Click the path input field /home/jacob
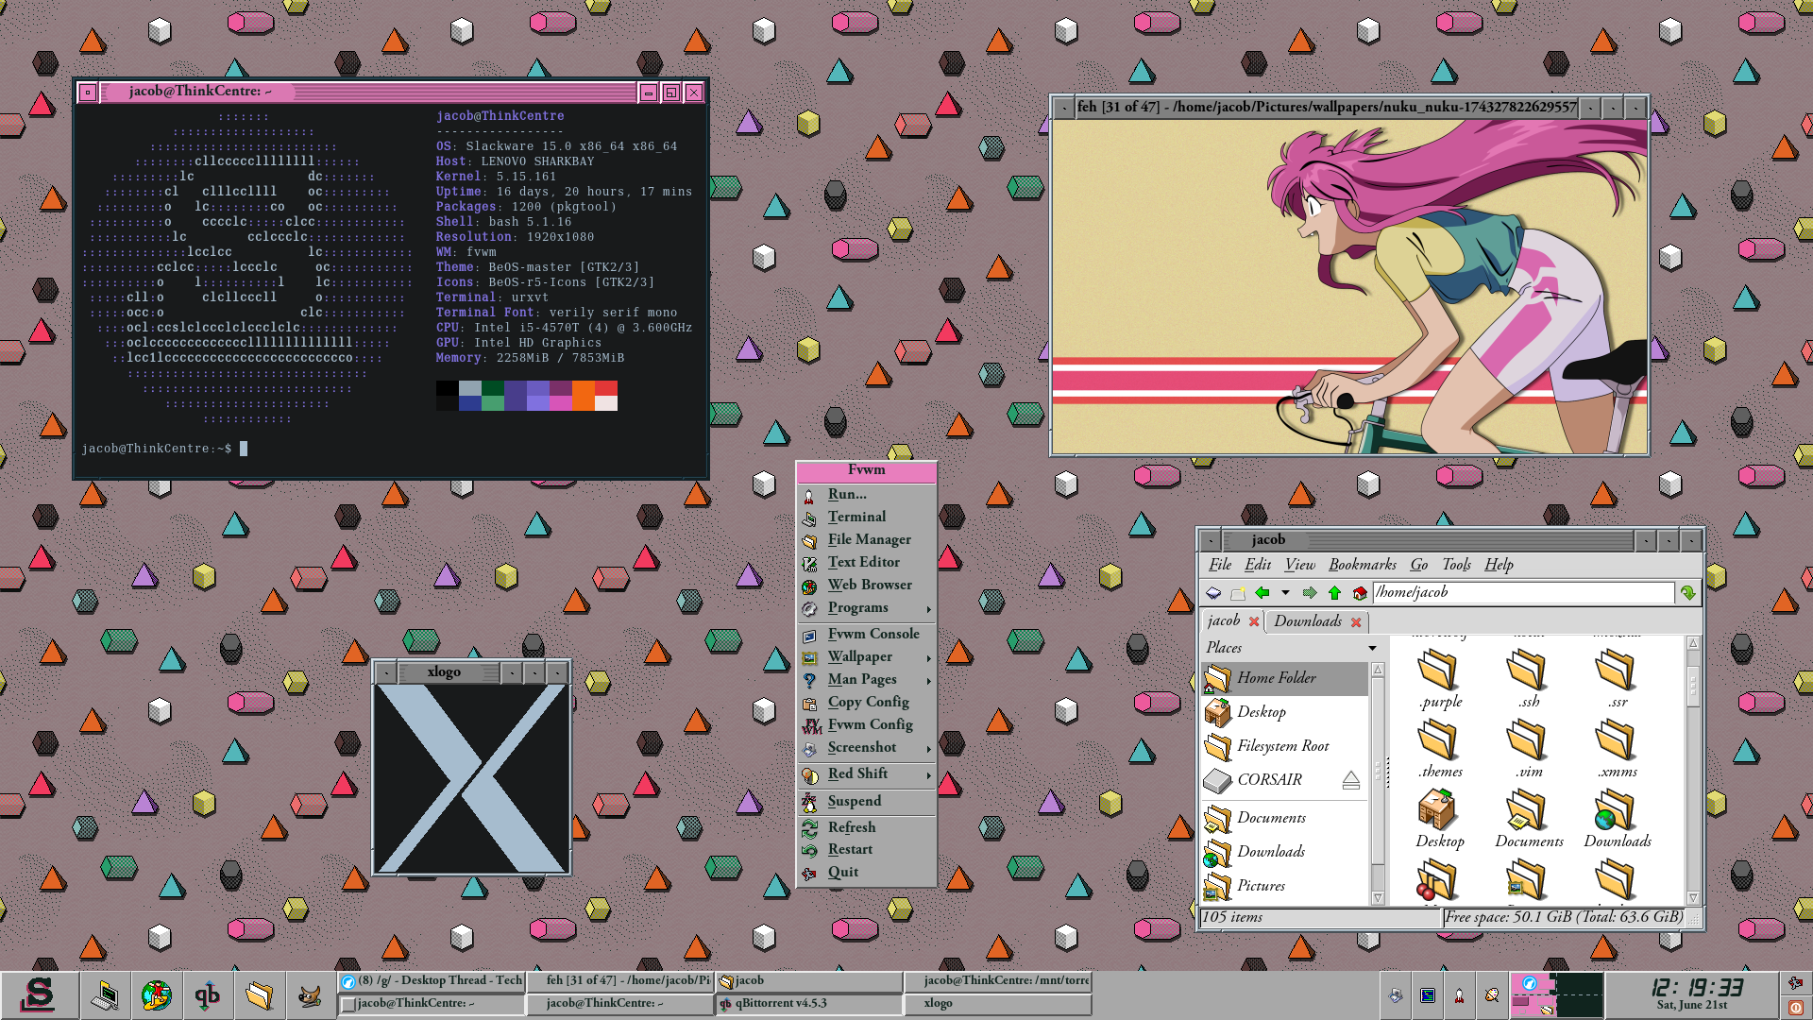 [x=1523, y=593]
